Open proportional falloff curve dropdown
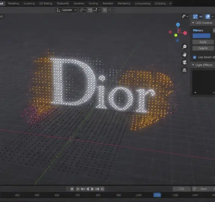Screen dimensions: 215x202 point(111,10)
